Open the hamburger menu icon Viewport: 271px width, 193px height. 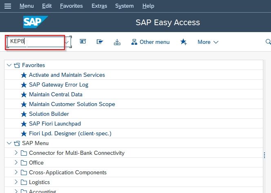click(8, 6)
